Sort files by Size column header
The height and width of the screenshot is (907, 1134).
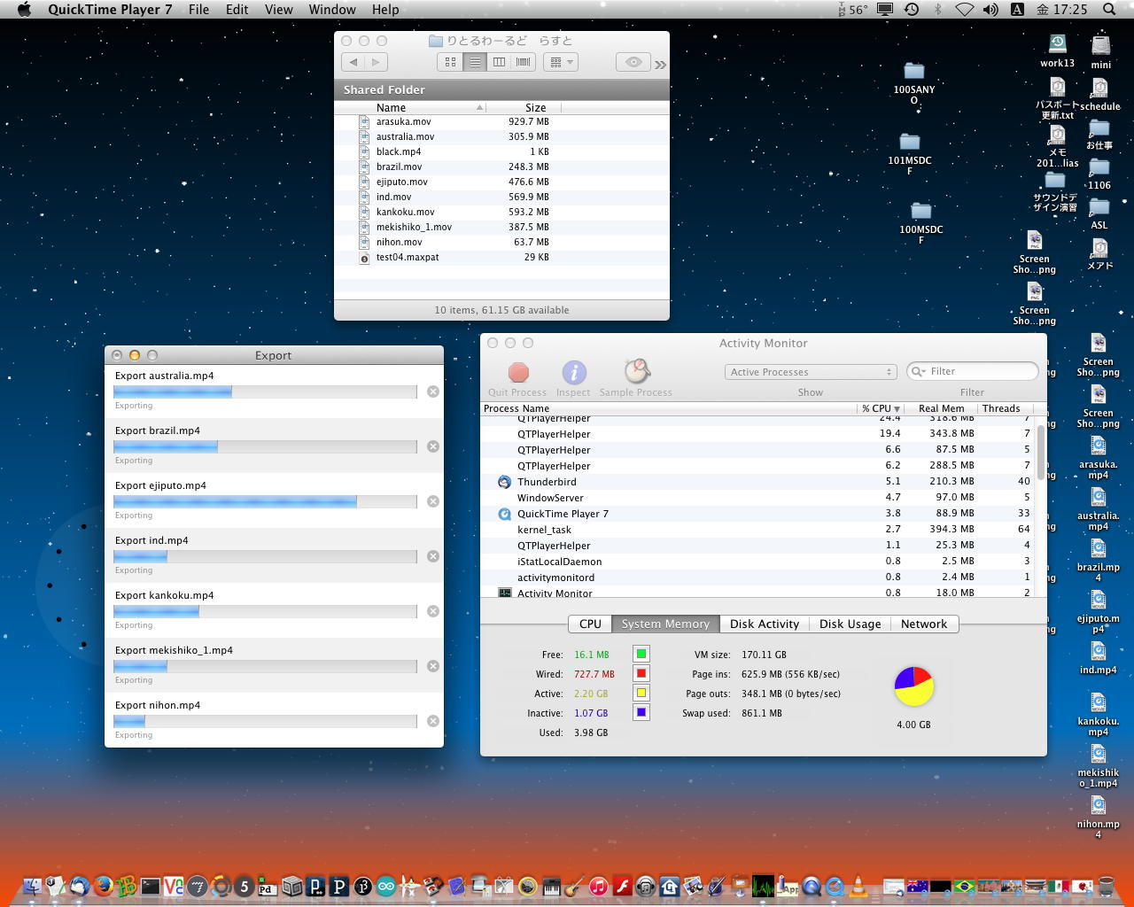click(x=535, y=107)
